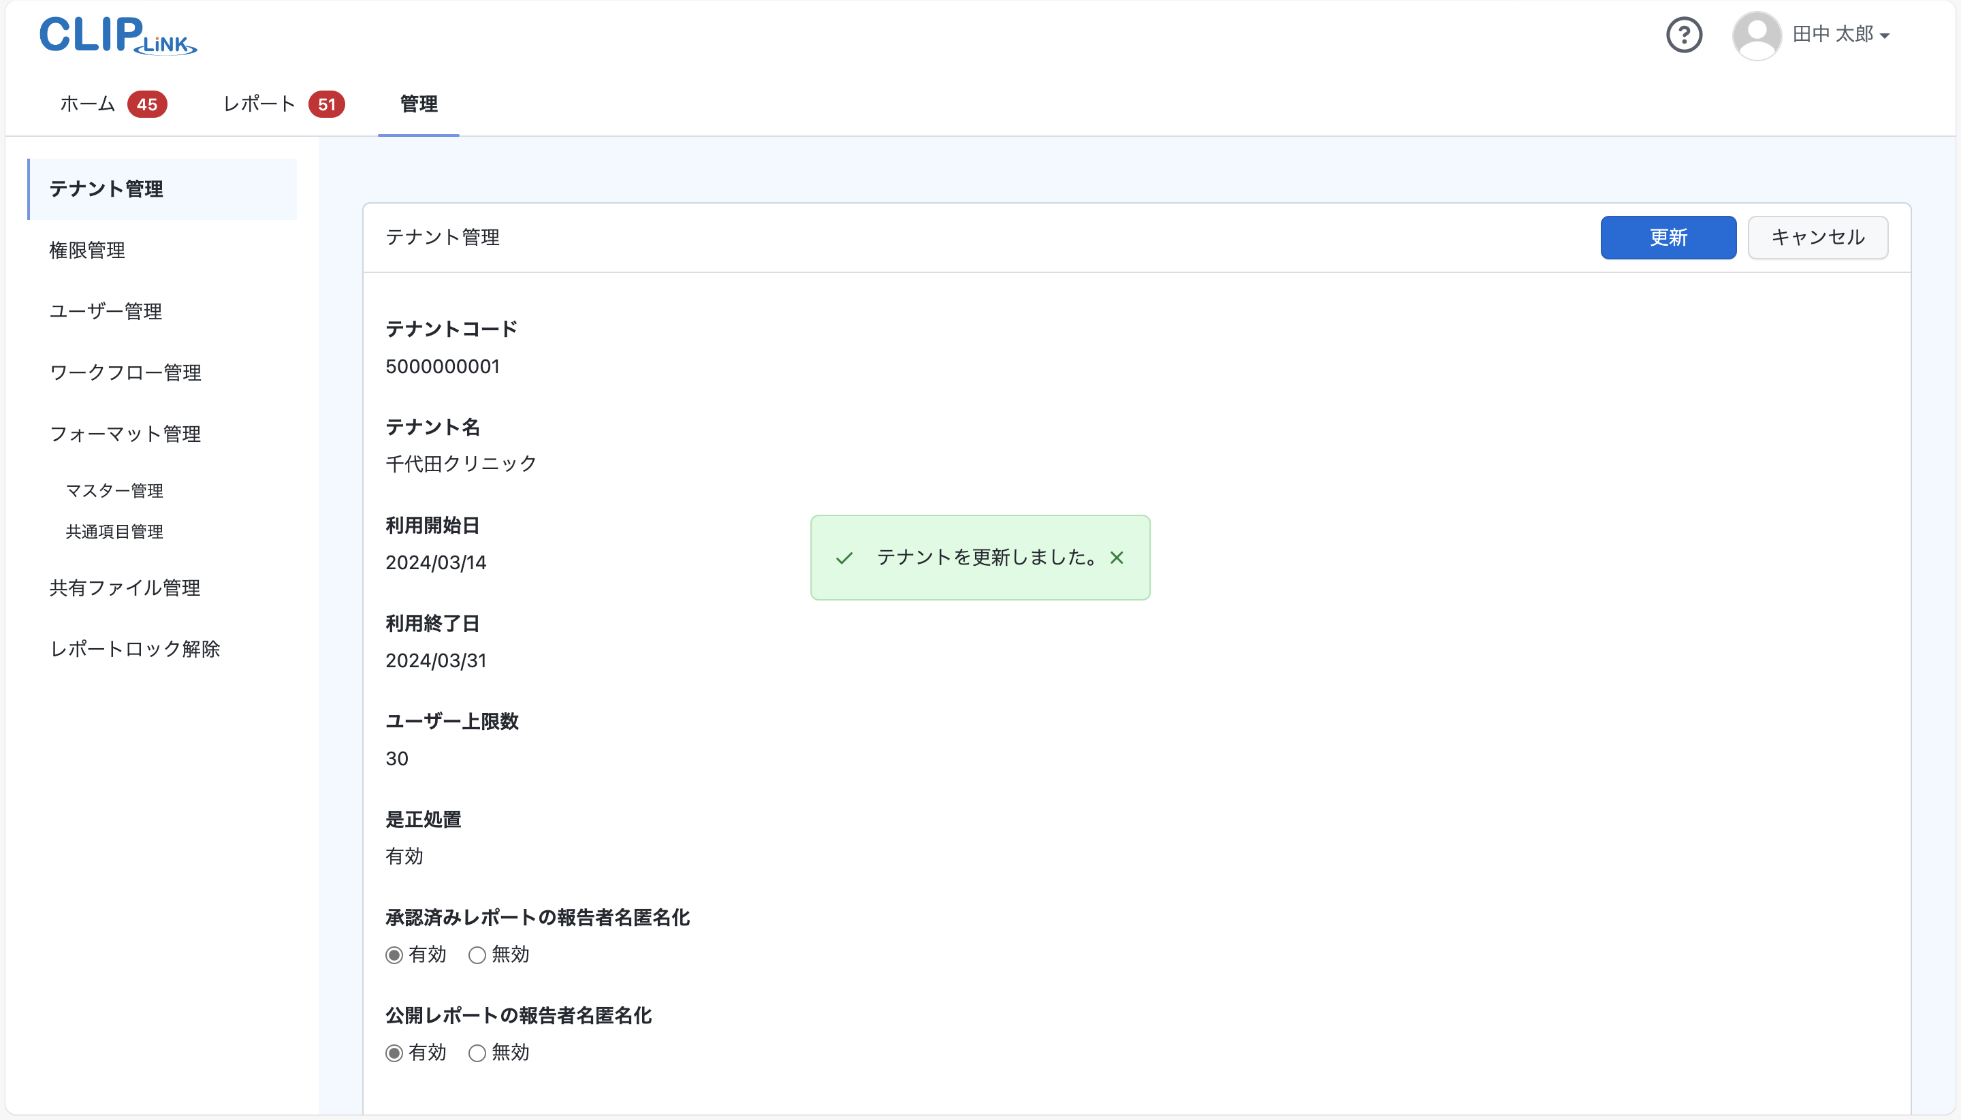Screen dimensions: 1961x1120
Task: Click the red 51 badge on レポート
Action: pyautogui.click(x=326, y=105)
